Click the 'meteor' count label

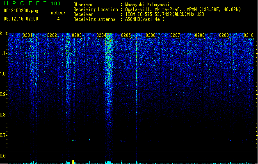coord(58,13)
